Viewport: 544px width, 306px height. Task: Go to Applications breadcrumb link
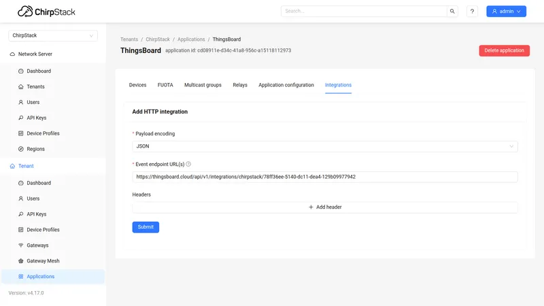(191, 39)
